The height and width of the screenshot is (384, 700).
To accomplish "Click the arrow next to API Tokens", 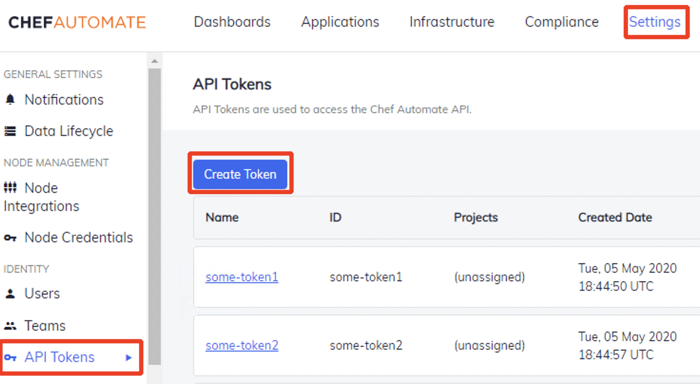I will click(x=129, y=357).
